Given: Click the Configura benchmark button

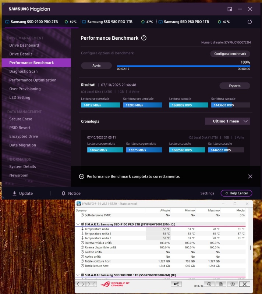Looking at the screenshot, I should 230,54.
